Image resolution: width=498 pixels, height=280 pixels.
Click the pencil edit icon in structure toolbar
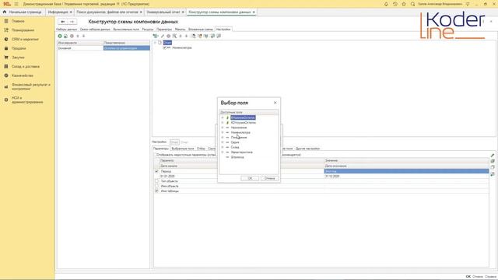[x=163, y=37]
